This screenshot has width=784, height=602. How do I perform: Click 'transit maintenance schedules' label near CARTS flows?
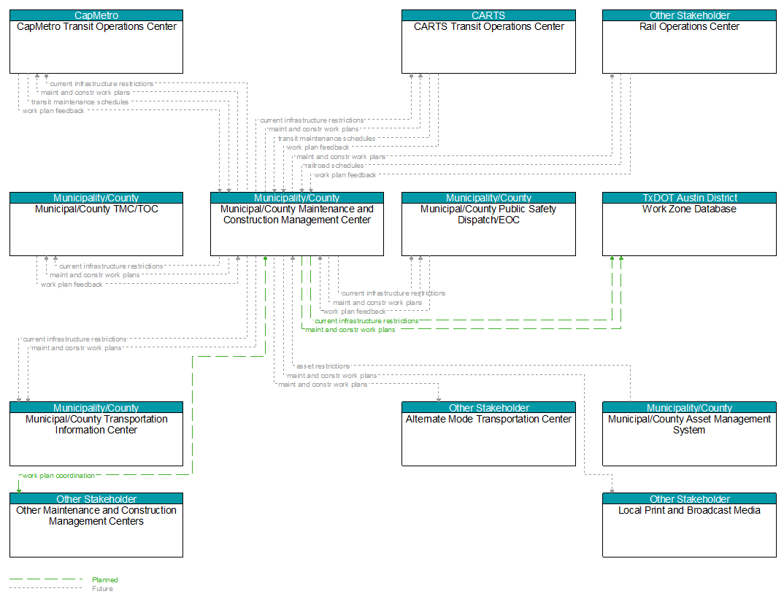pos(326,139)
